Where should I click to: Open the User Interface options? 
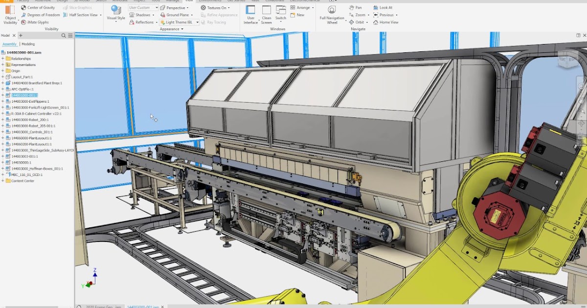pyautogui.click(x=250, y=15)
